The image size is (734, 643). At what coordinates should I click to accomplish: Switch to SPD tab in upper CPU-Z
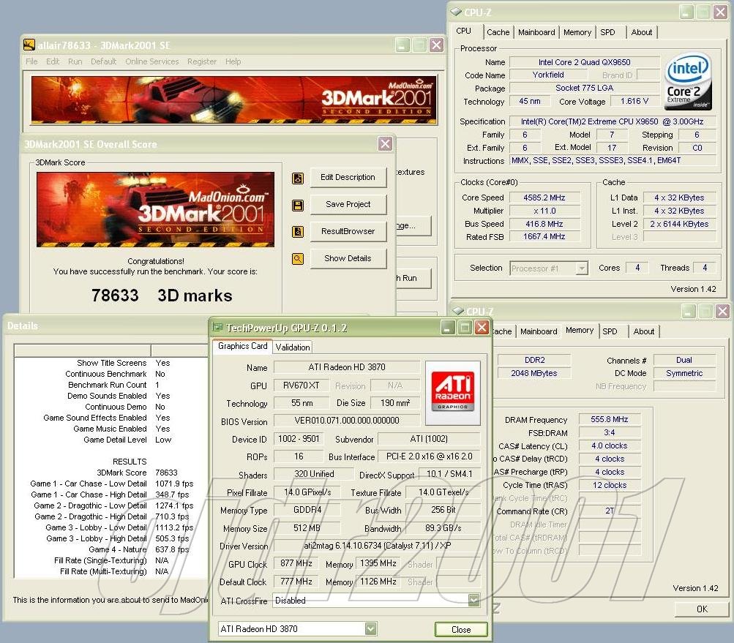tap(607, 32)
